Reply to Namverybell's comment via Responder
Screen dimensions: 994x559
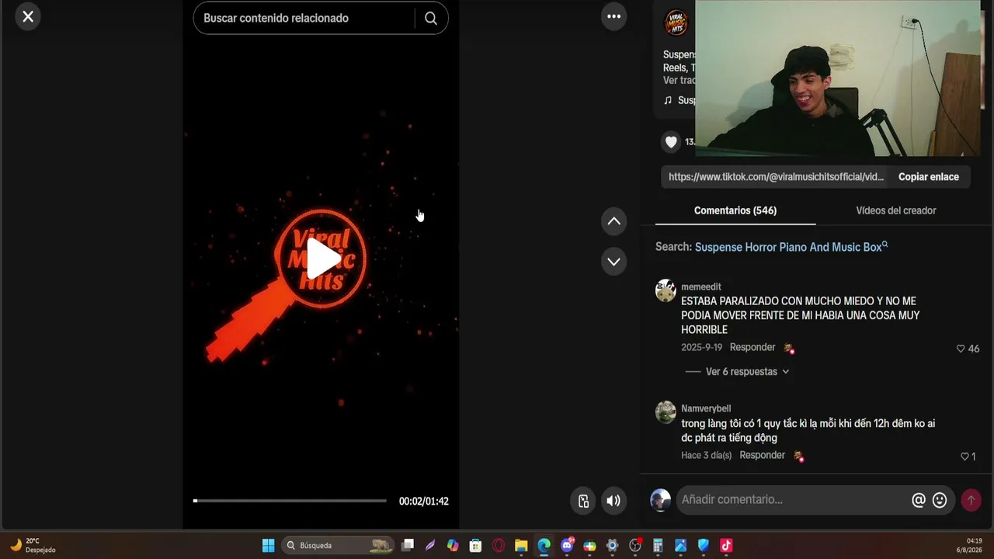coord(762,456)
